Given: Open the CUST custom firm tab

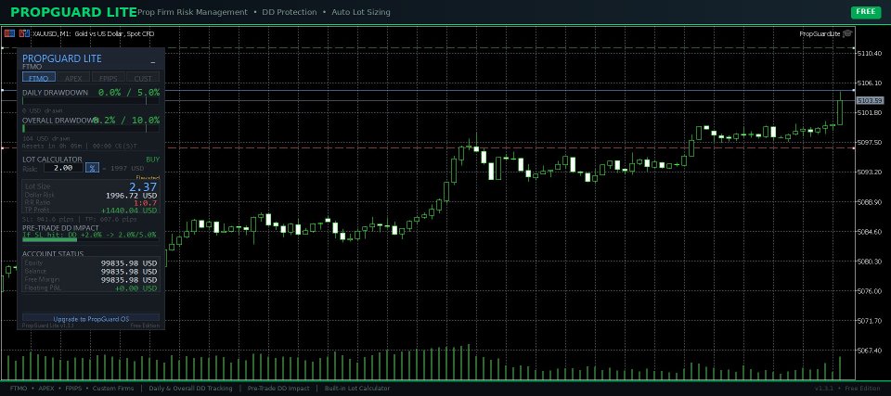Looking at the screenshot, I should tap(143, 78).
